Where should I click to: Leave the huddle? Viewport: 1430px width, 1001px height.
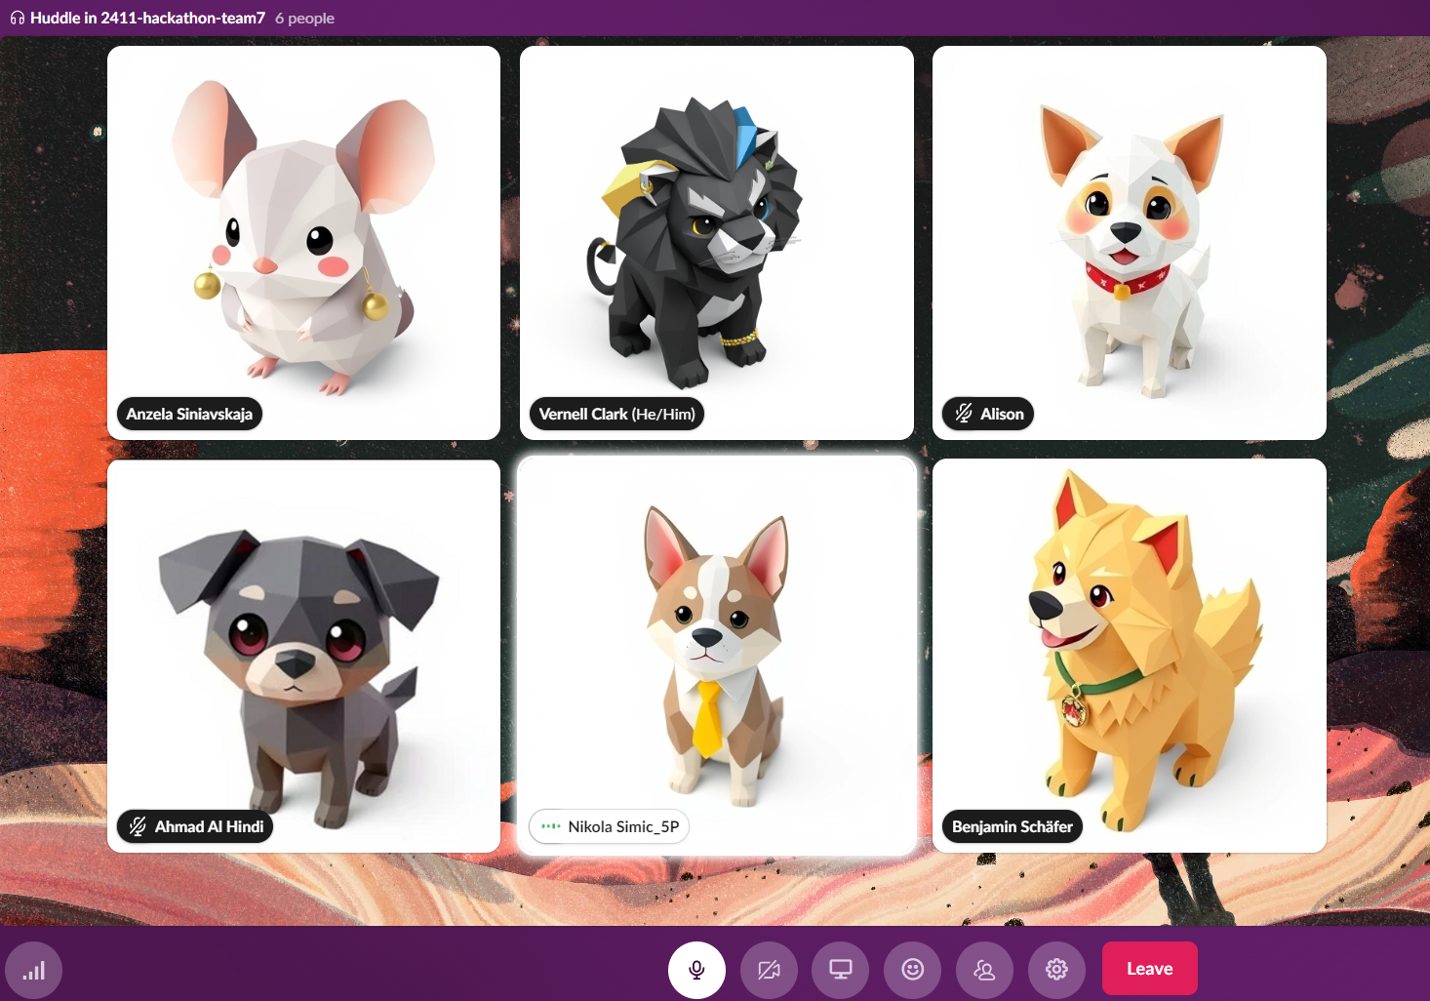click(x=1150, y=969)
